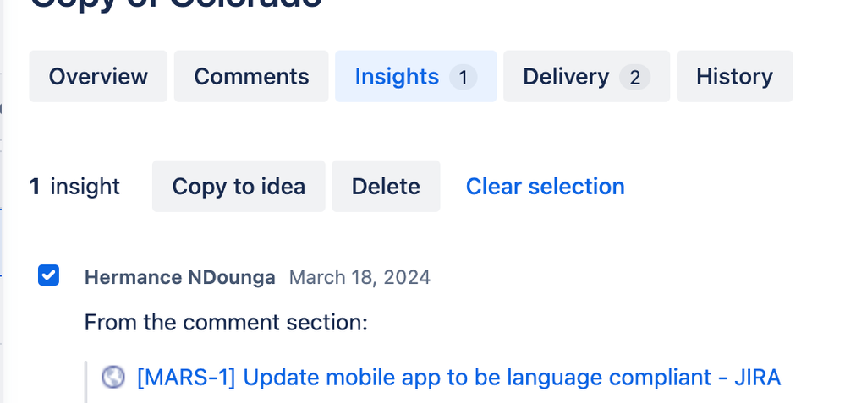Click the 'From the comment section:' text

(x=226, y=322)
